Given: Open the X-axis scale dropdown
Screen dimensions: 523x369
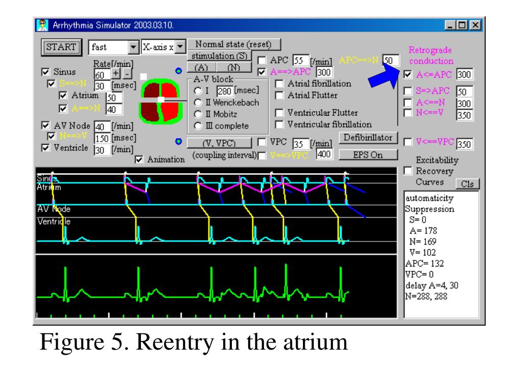Looking at the screenshot, I should (x=180, y=47).
